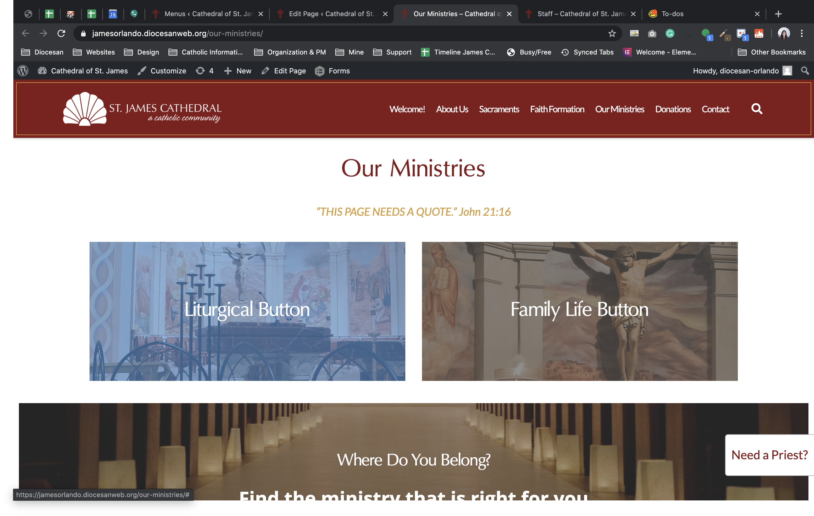Screen dimensions: 814x516
Task: Click the website search magnifier icon
Action: pos(756,109)
